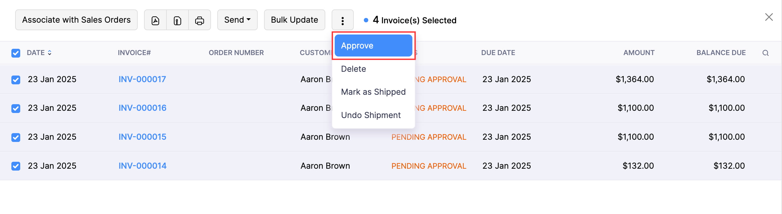This screenshot has width=782, height=214.
Task: Click the blue selection indicator dot
Action: click(366, 20)
